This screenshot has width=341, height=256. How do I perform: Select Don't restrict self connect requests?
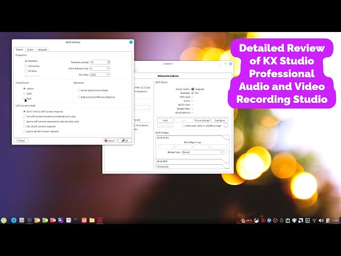(24, 111)
